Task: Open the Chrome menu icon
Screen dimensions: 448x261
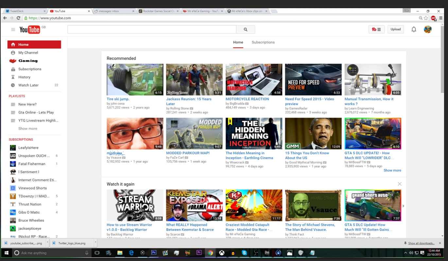Action: click(x=440, y=18)
